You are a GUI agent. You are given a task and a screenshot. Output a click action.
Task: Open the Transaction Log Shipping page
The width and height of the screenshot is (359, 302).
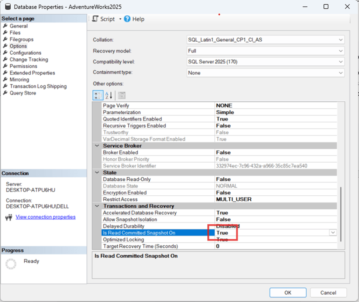click(x=38, y=86)
